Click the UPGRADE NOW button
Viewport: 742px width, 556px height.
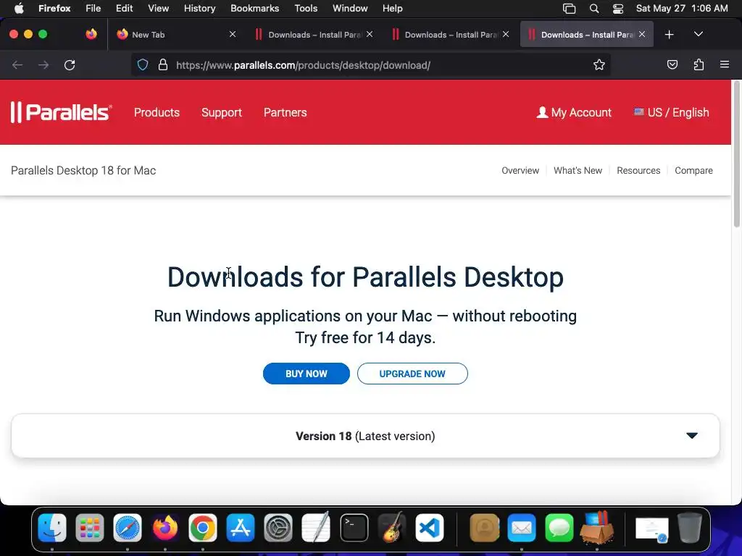412,374
